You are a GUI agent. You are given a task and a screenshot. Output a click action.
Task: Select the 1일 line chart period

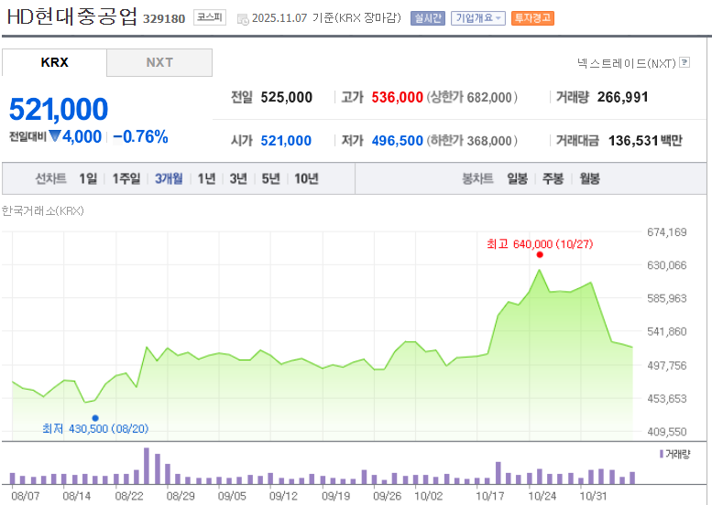tap(88, 178)
